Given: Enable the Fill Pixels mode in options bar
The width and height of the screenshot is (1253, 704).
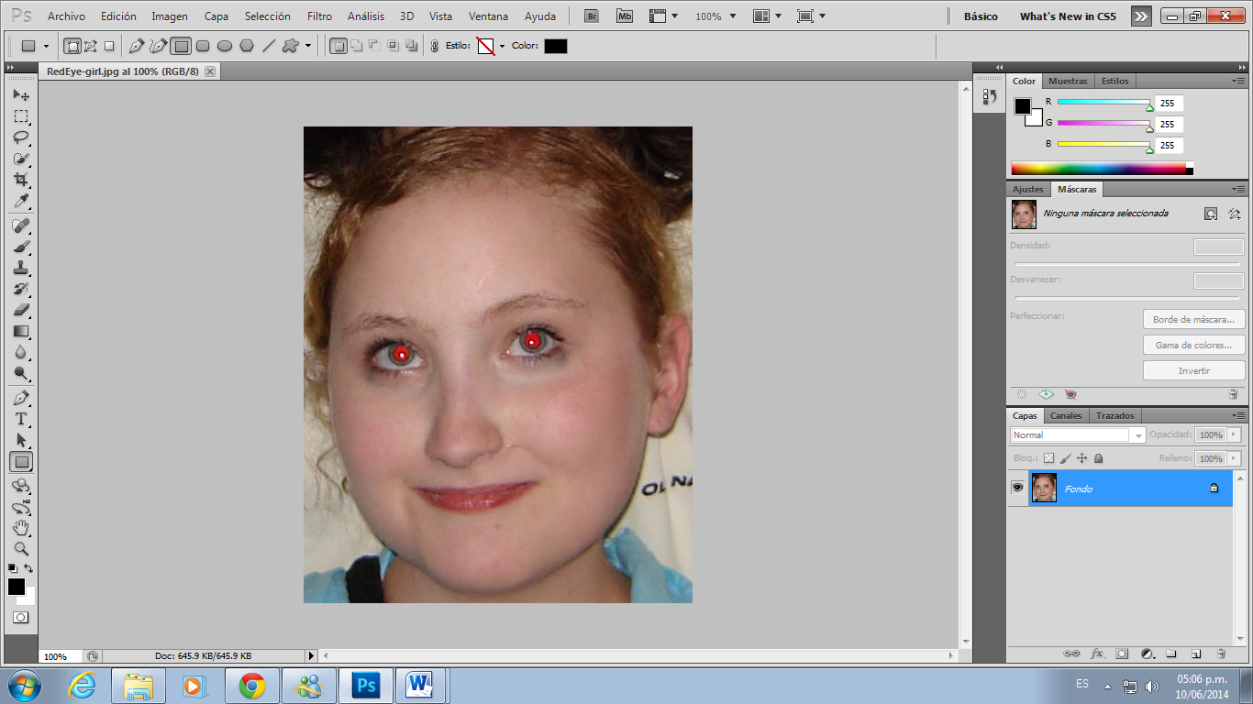Looking at the screenshot, I should tap(108, 46).
